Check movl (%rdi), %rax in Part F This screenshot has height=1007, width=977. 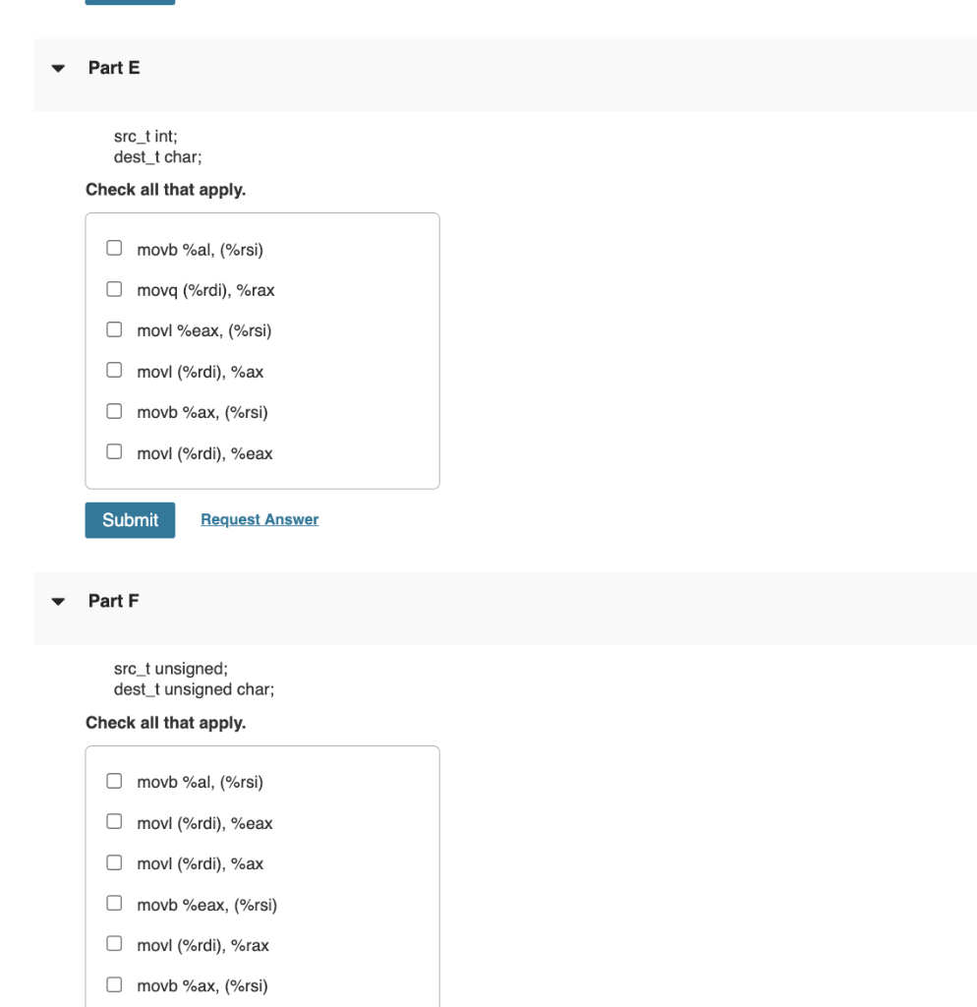tap(114, 944)
